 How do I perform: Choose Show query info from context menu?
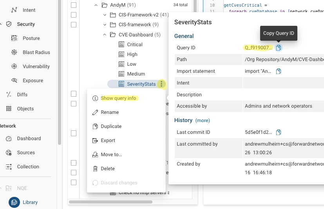click(x=126, y=98)
